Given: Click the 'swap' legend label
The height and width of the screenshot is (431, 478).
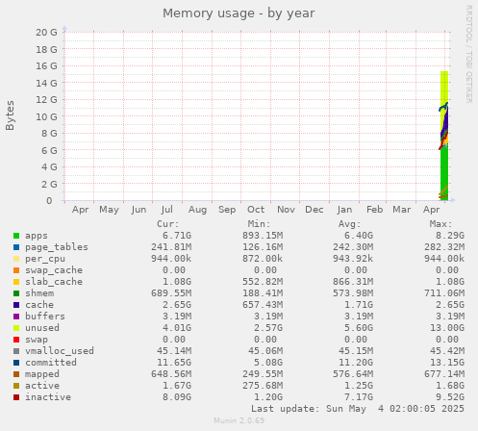Looking at the screenshot, I should click(37, 340).
